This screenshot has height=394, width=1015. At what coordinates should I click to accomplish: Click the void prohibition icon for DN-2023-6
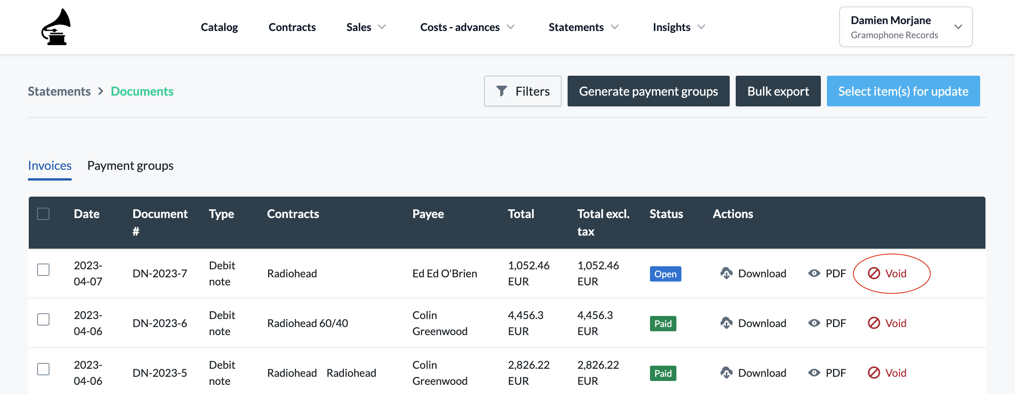point(874,323)
